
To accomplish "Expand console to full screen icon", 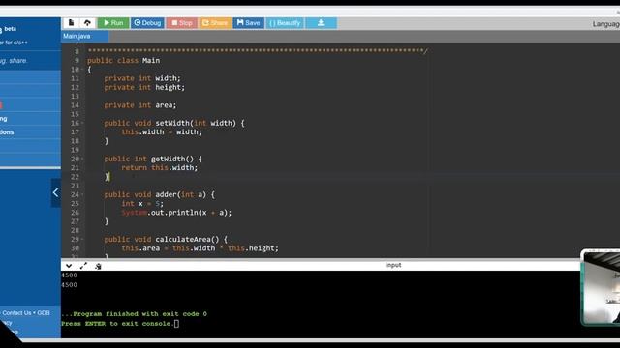I will 83,266.
